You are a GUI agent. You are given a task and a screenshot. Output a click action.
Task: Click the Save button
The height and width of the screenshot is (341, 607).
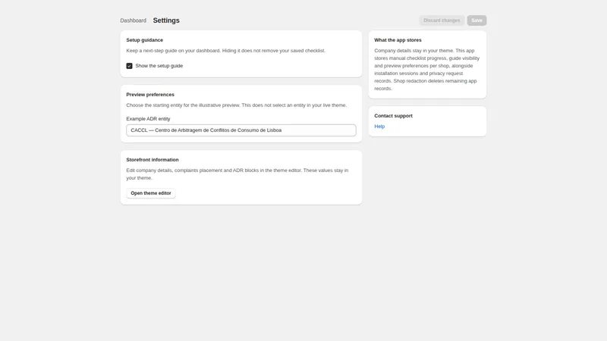pos(476,20)
